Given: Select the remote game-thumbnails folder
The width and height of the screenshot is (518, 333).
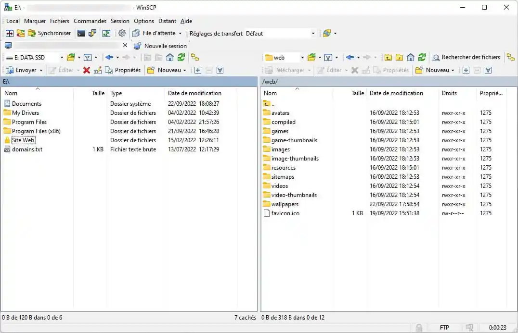Looking at the screenshot, I should pos(294,140).
